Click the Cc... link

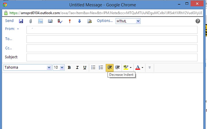point(8,48)
